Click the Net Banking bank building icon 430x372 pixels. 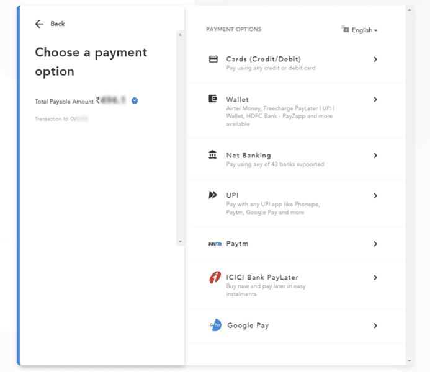[213, 154]
